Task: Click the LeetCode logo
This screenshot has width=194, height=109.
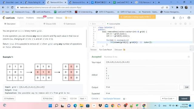Action: click(9, 18)
